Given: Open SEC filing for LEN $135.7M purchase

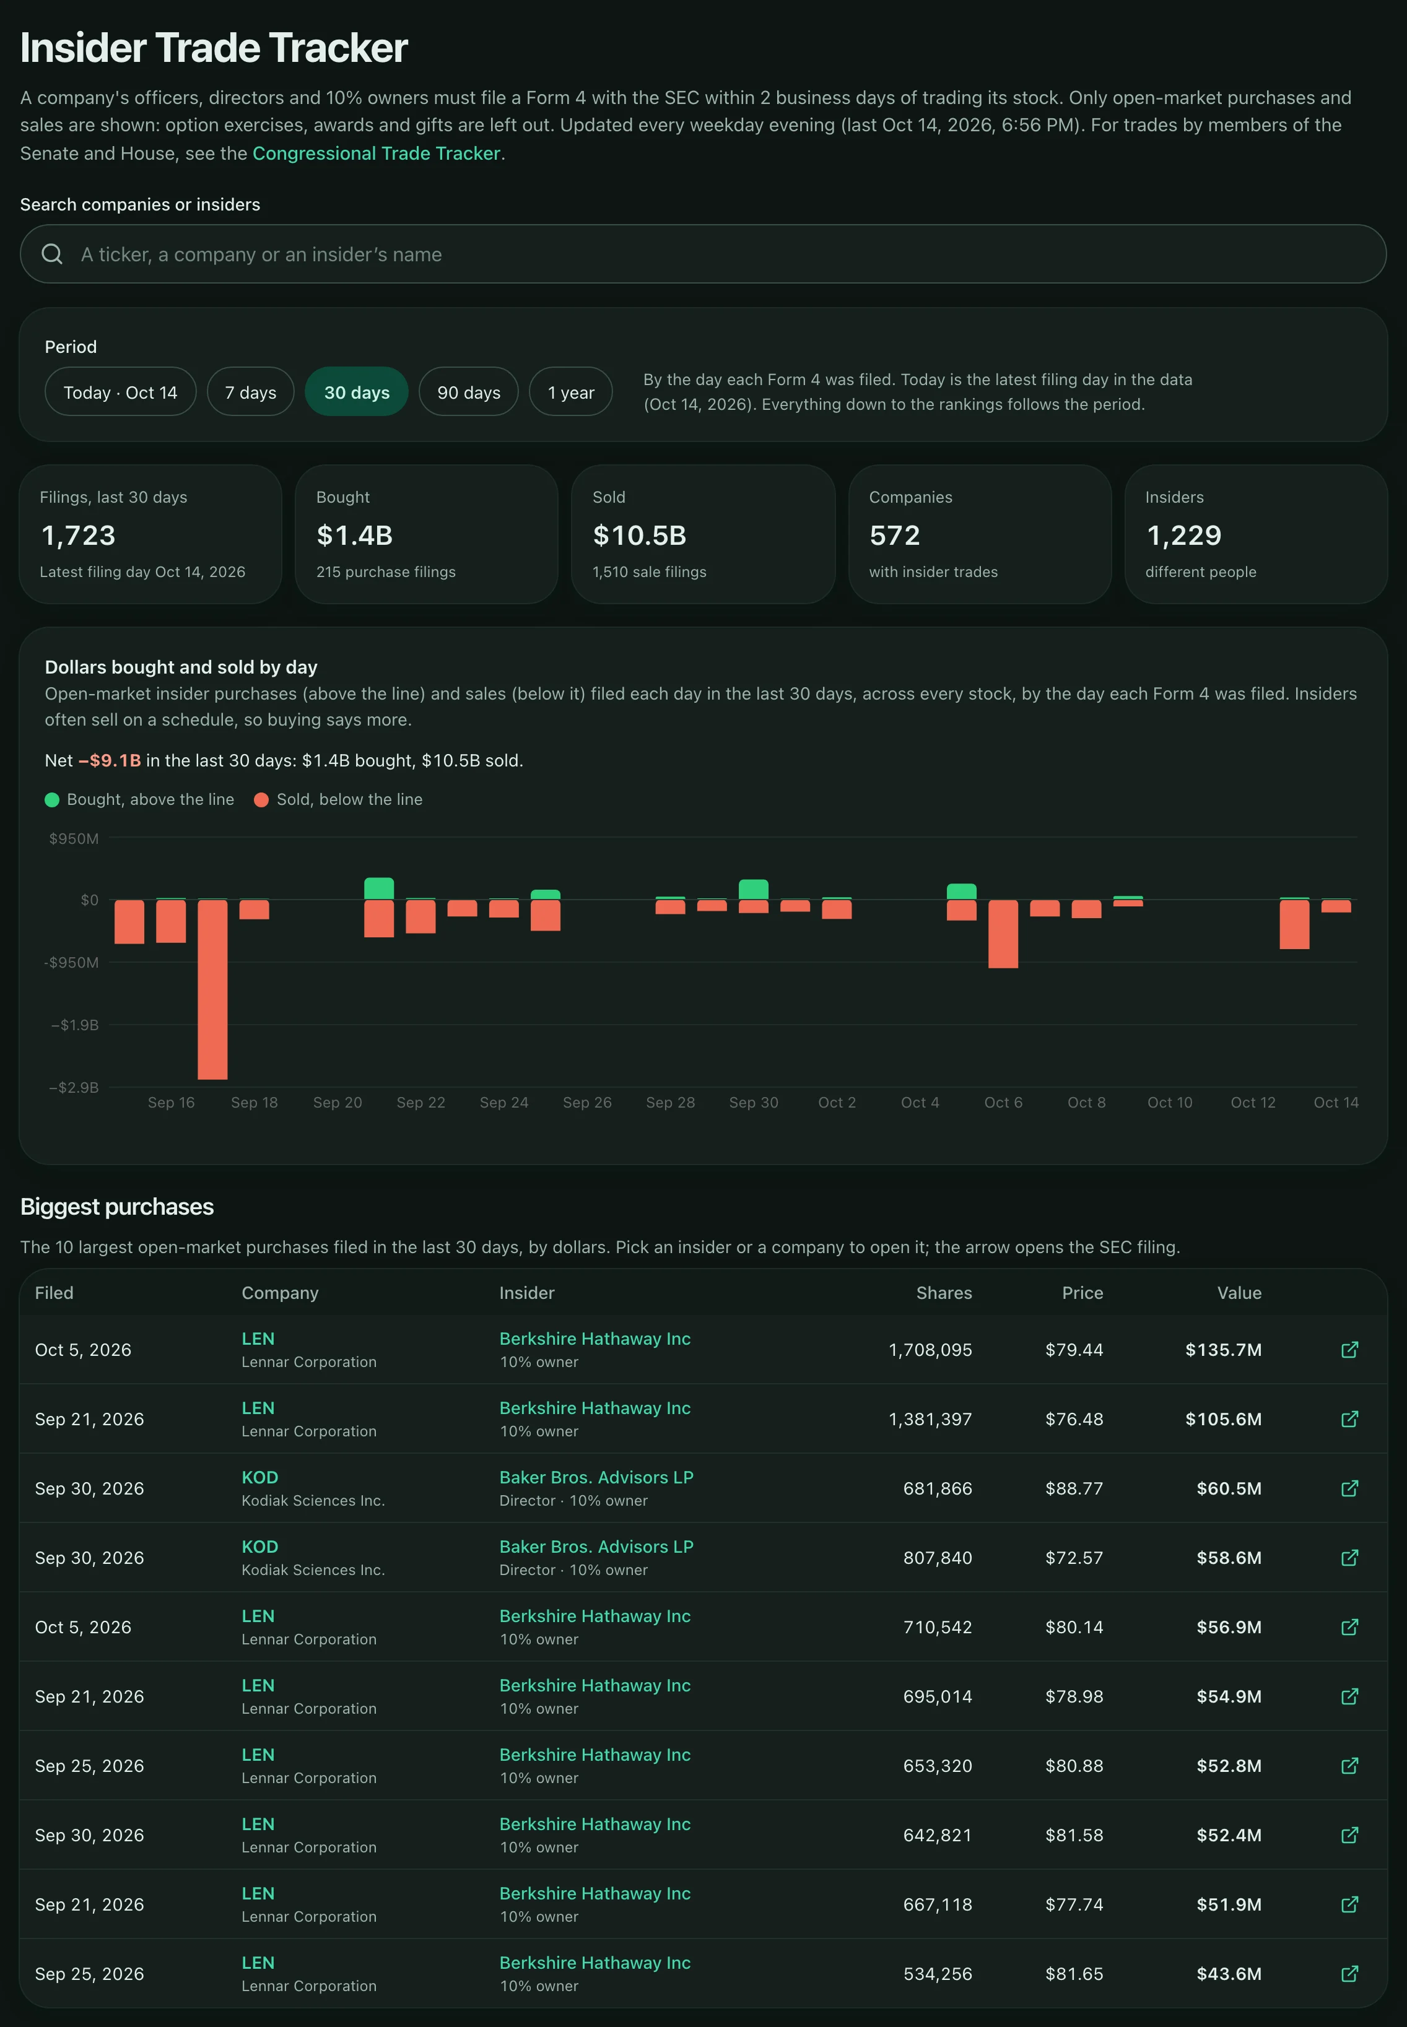Looking at the screenshot, I should [x=1349, y=1349].
